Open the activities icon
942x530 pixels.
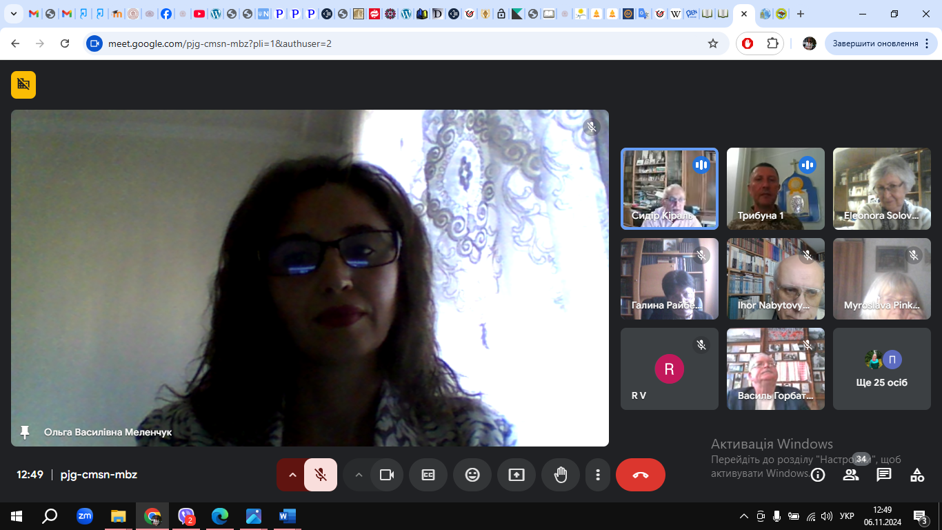pos(917,475)
